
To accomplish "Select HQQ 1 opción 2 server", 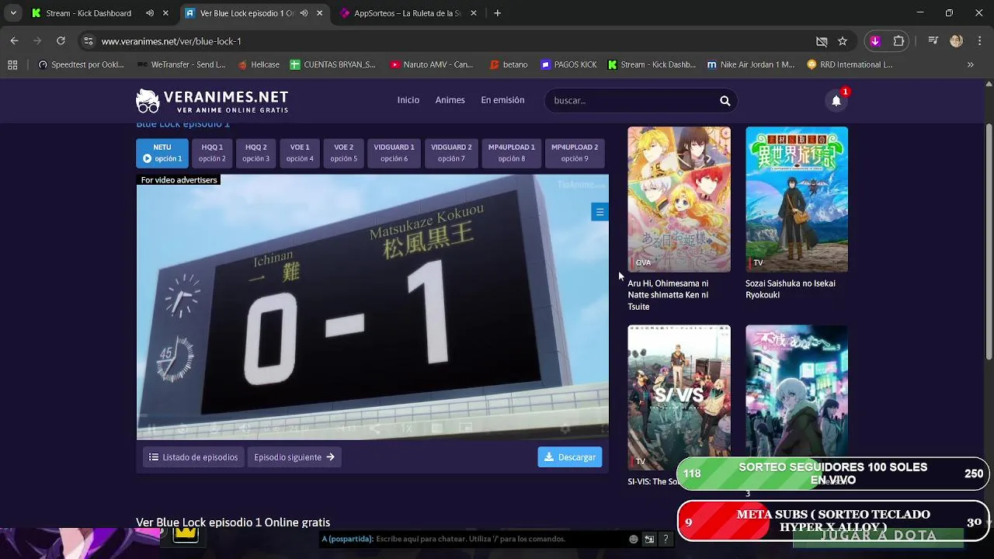I will tap(212, 153).
